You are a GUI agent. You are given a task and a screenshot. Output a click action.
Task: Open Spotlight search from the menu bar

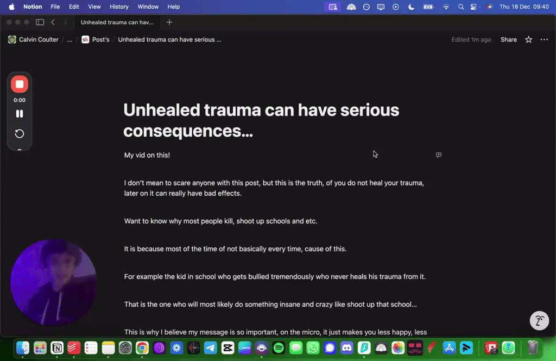[460, 7]
